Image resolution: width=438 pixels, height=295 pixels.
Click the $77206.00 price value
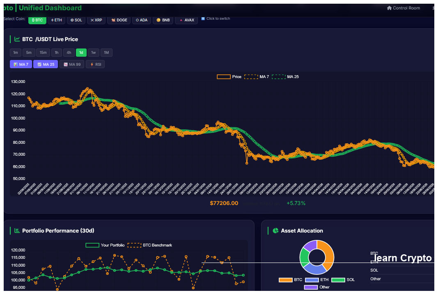[x=224, y=203]
